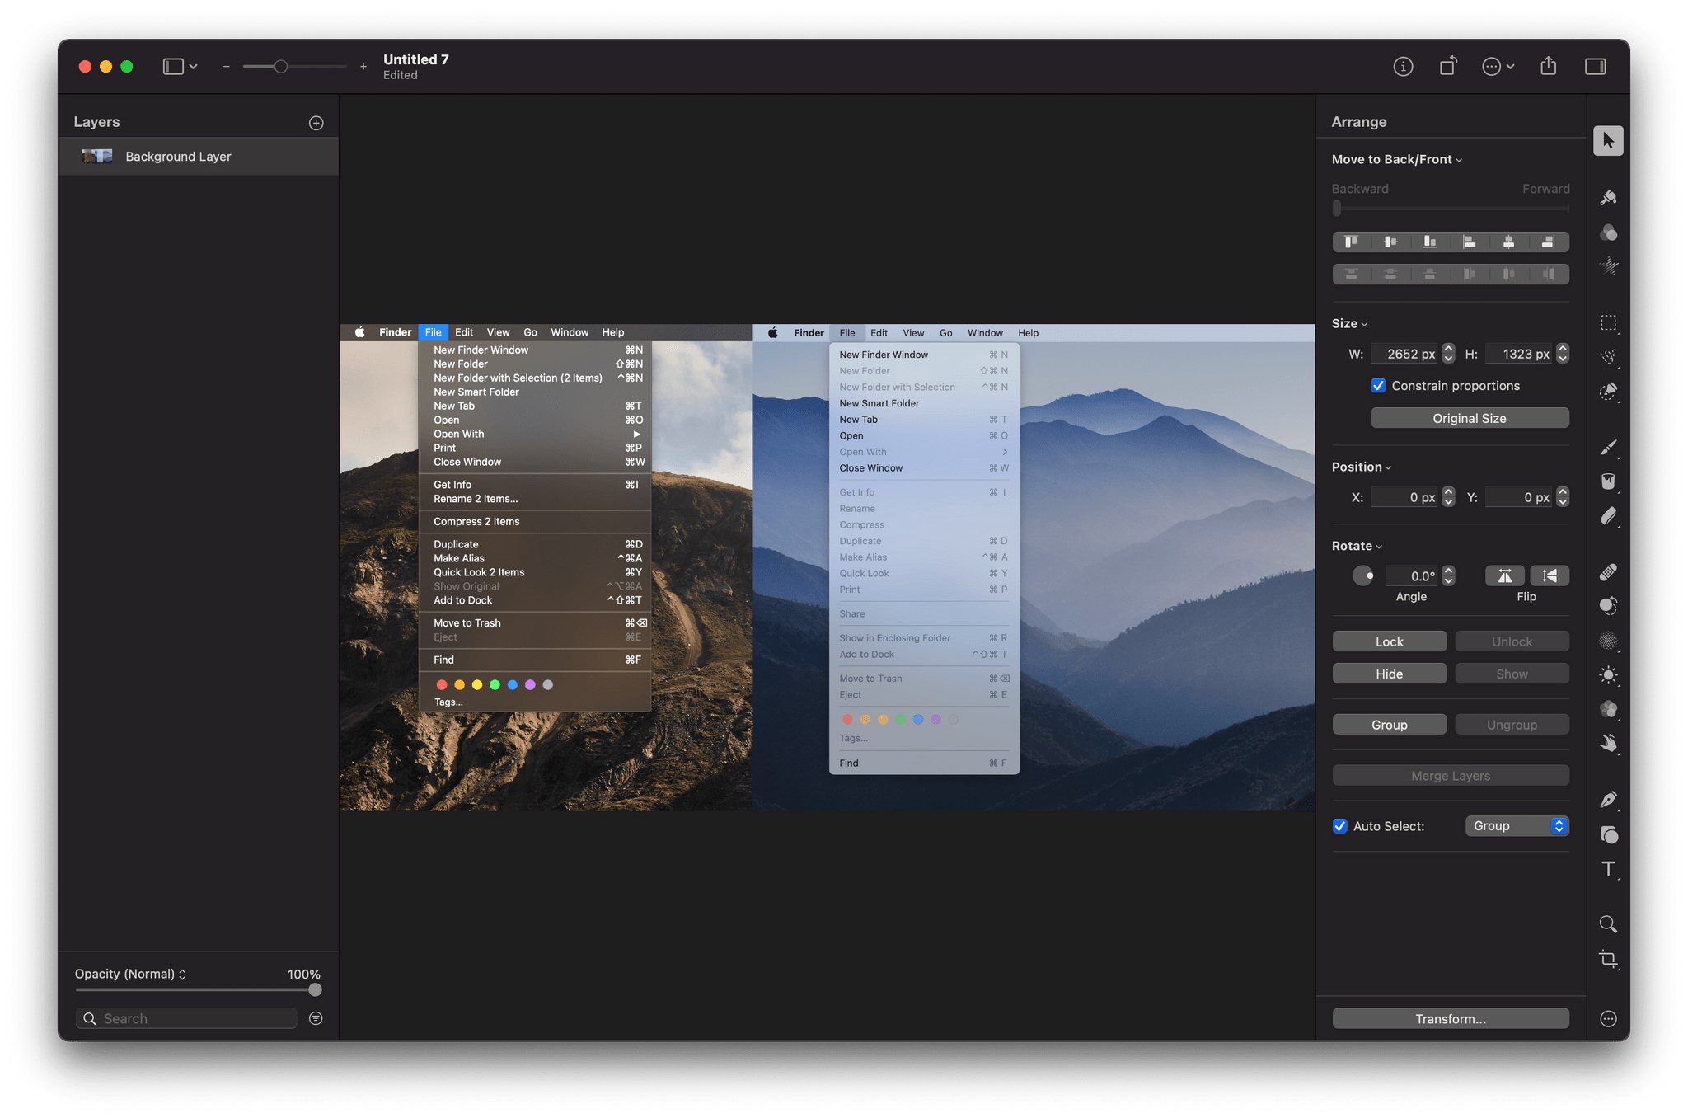This screenshot has height=1118, width=1688.
Task: Select the dotted-circle Soften tool
Action: tap(1608, 641)
